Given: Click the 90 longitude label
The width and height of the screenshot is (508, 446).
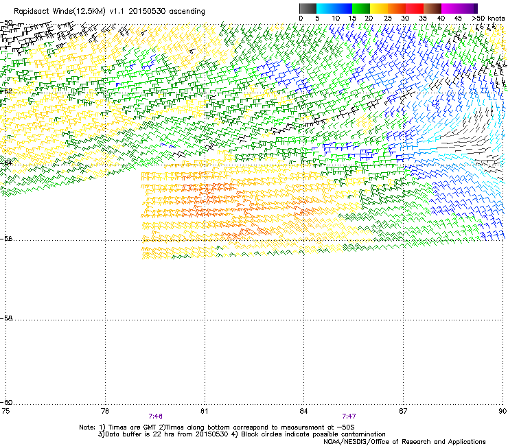Looking at the screenshot, I should [x=503, y=411].
